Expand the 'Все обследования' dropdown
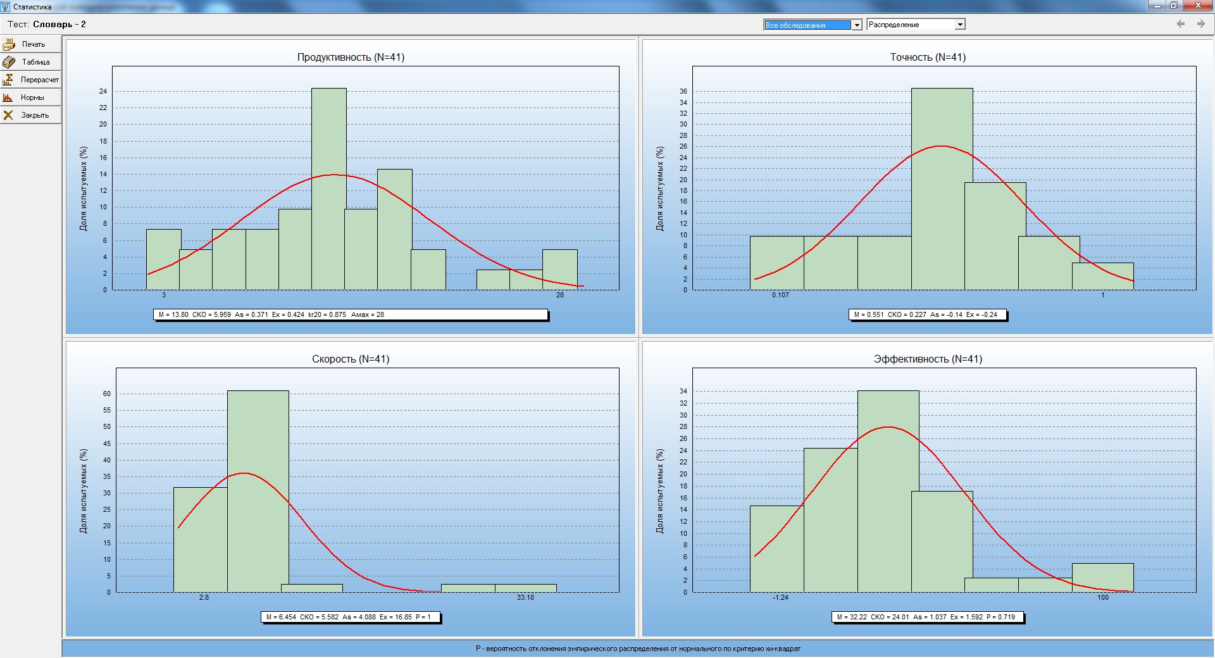The height and width of the screenshot is (658, 1215). 857,25
